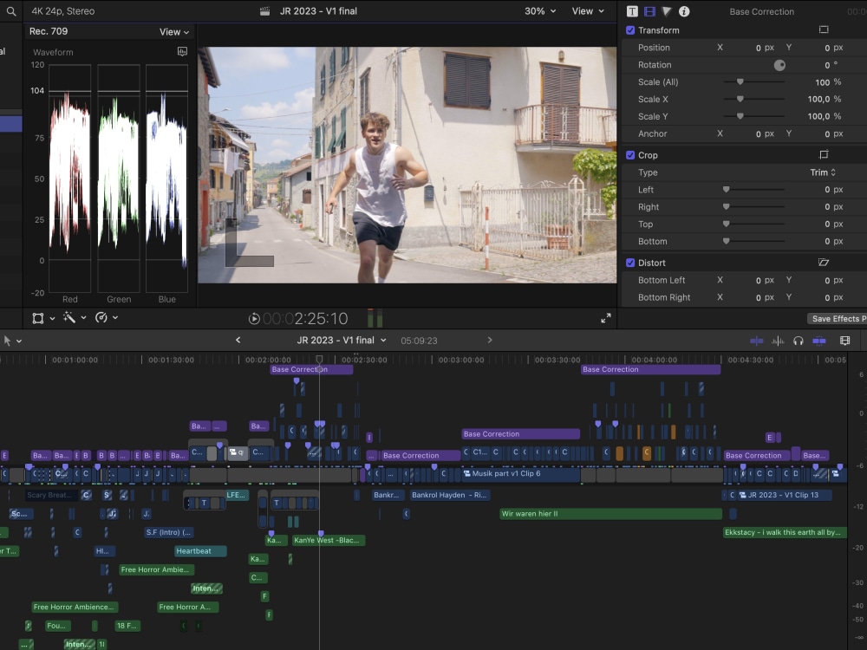Disable the Transform checkbox
Screen dimensions: 867x650
pos(630,30)
